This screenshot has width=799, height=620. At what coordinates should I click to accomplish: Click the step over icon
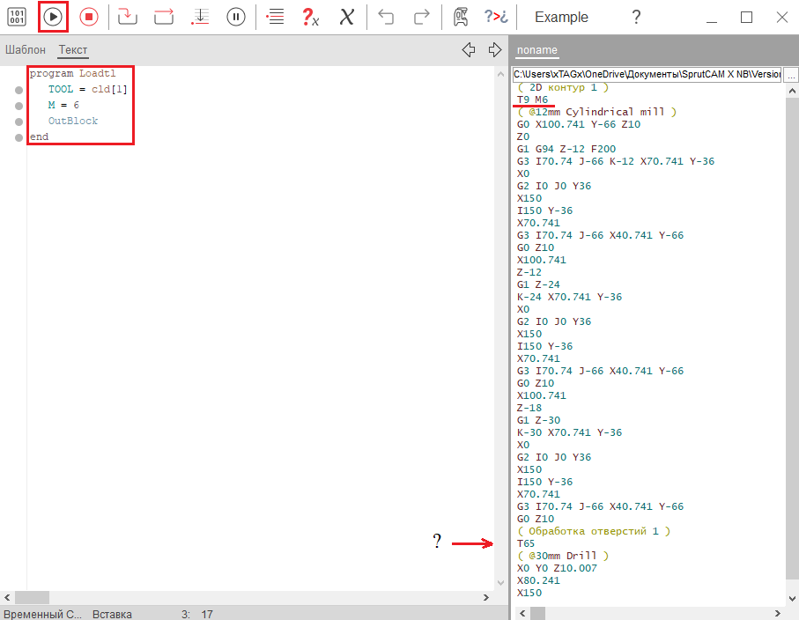164,17
